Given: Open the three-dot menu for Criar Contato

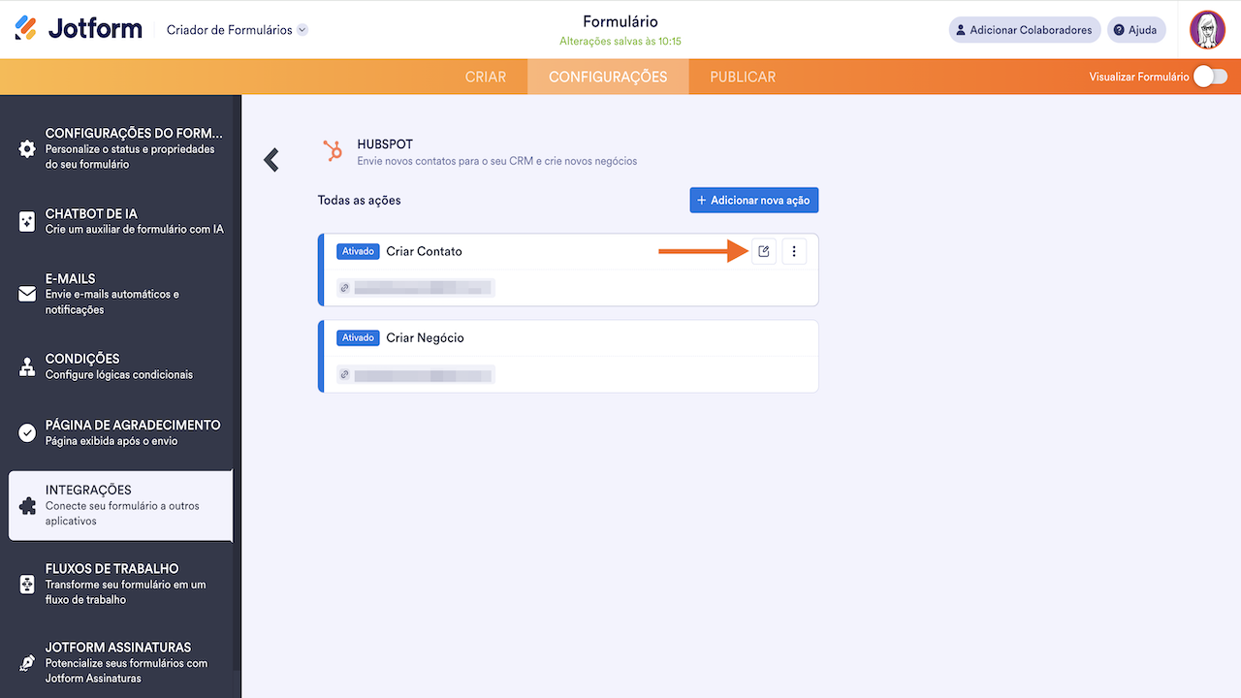Looking at the screenshot, I should coord(794,252).
